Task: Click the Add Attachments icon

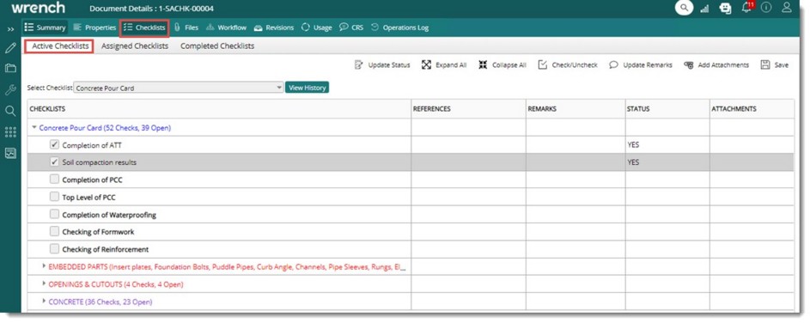Action: pyautogui.click(x=689, y=65)
